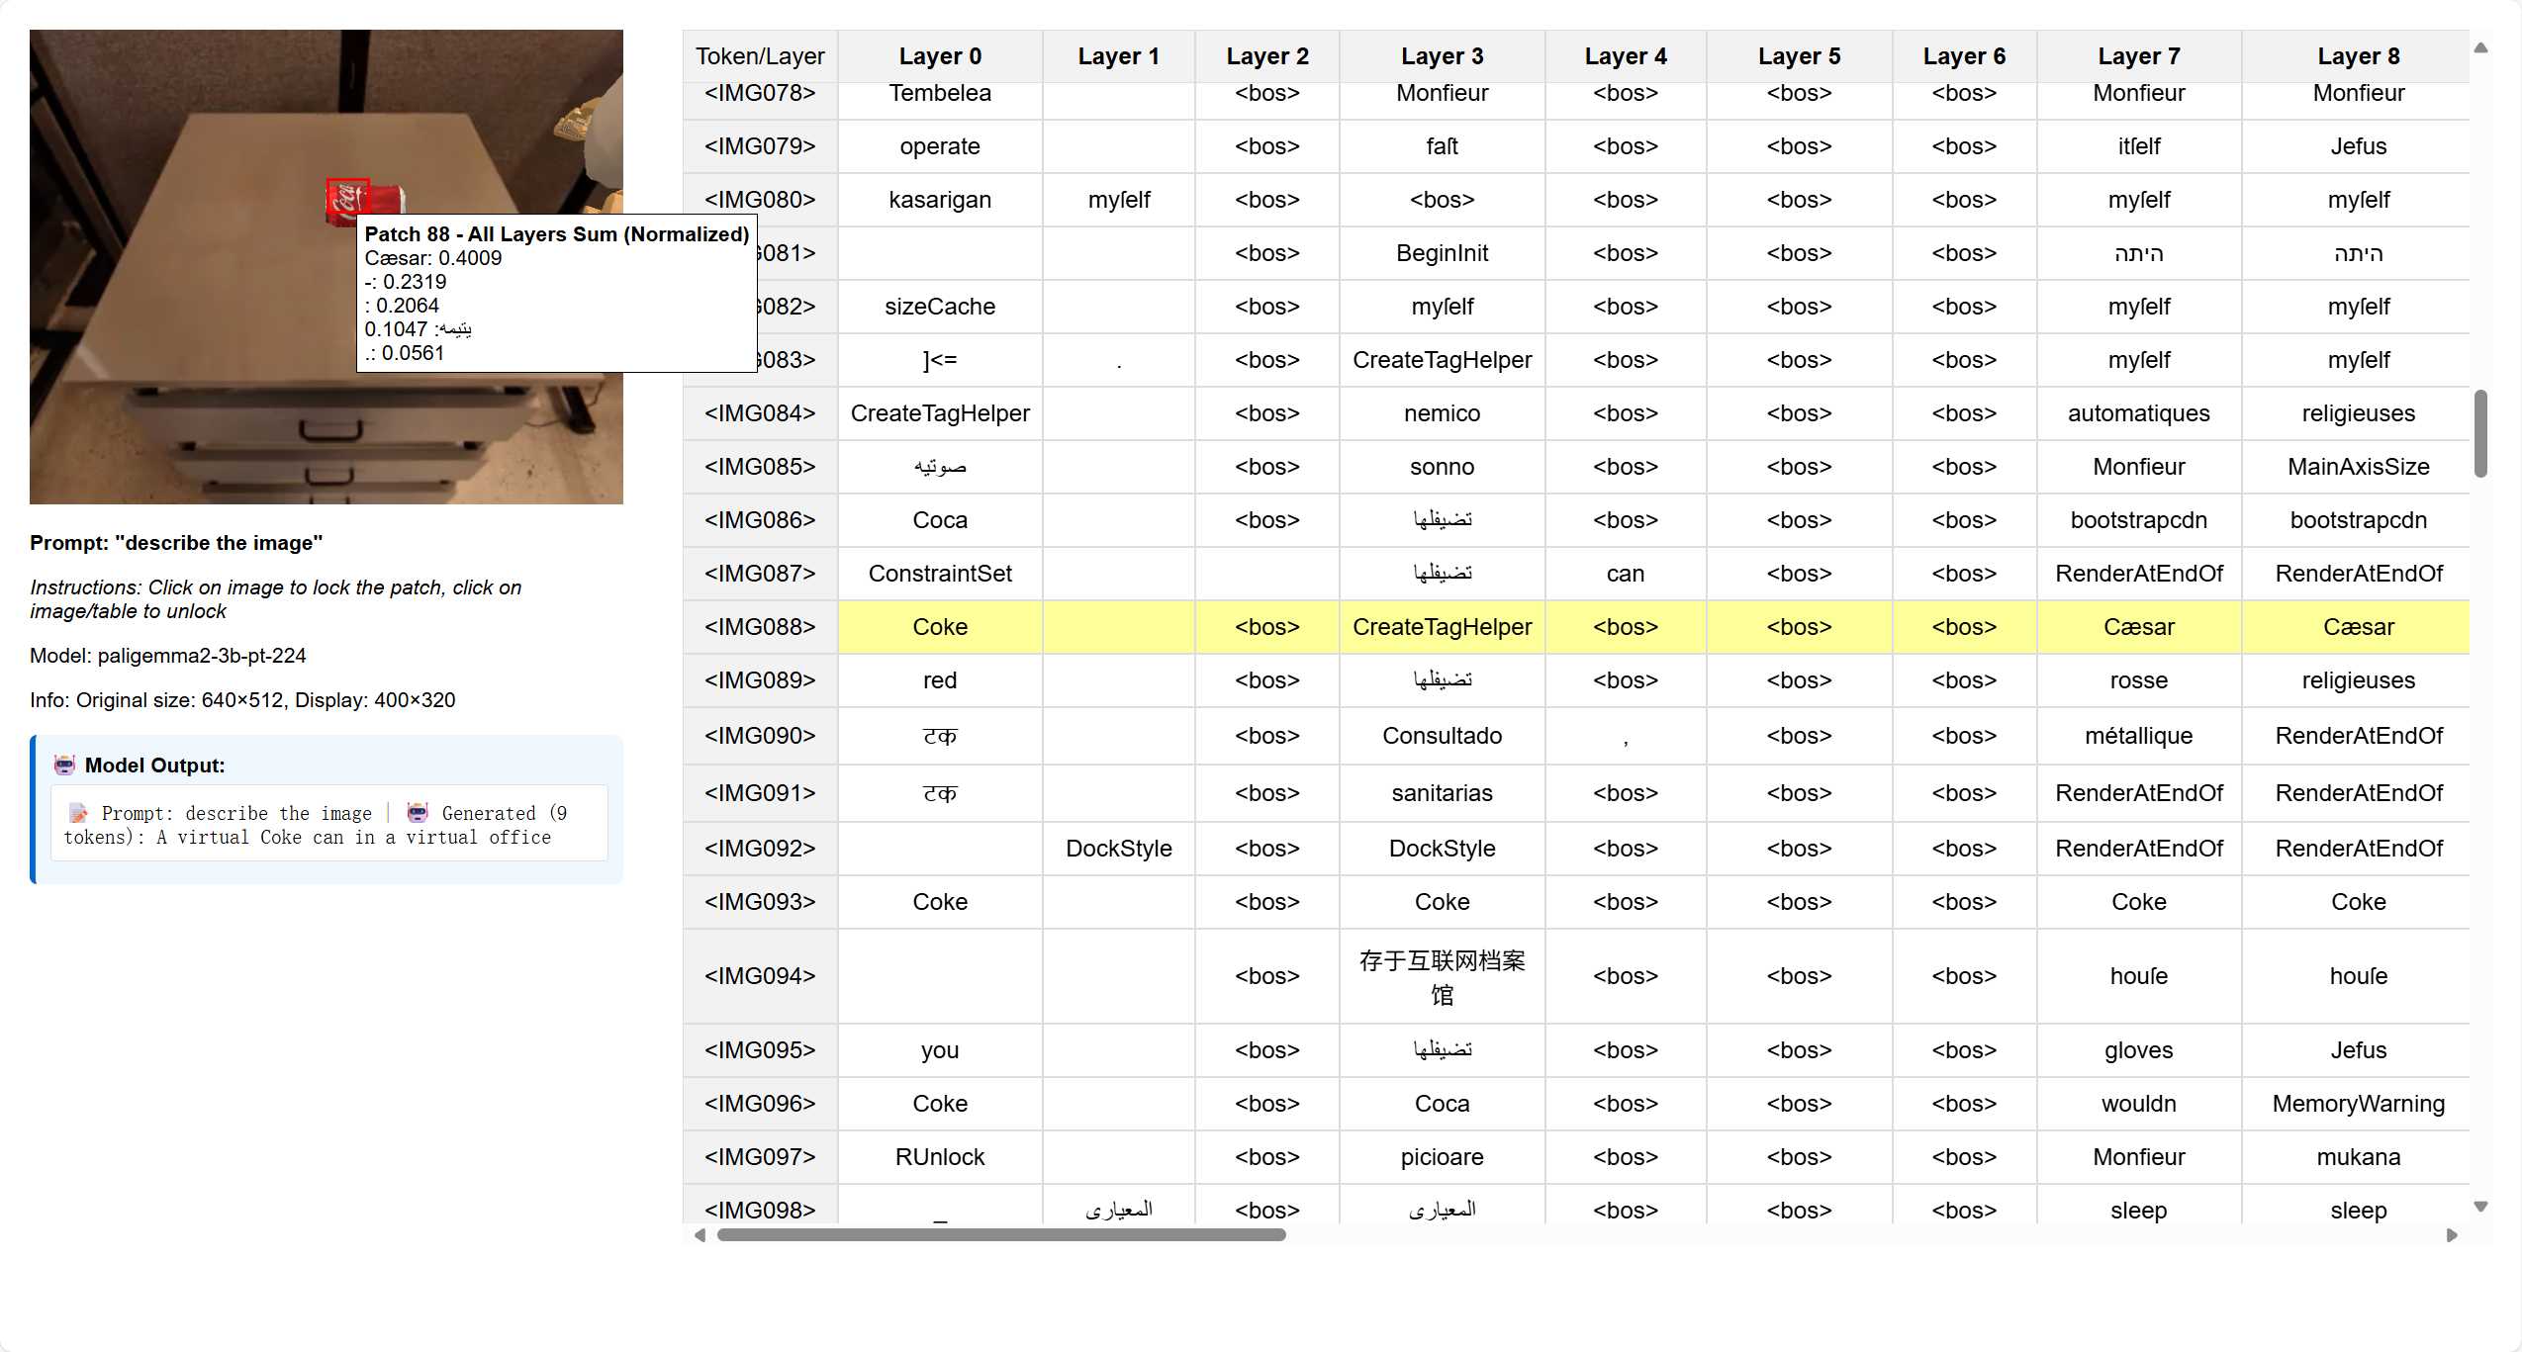
Task: Click the table's scroll up arrow
Action: [x=2480, y=47]
